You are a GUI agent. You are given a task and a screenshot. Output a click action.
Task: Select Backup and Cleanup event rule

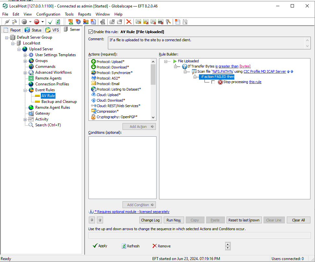point(59,102)
